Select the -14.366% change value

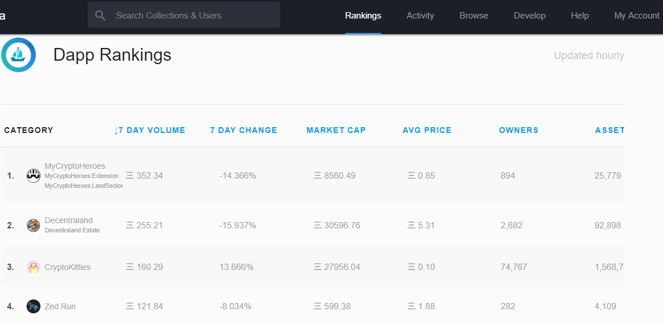[x=237, y=176]
